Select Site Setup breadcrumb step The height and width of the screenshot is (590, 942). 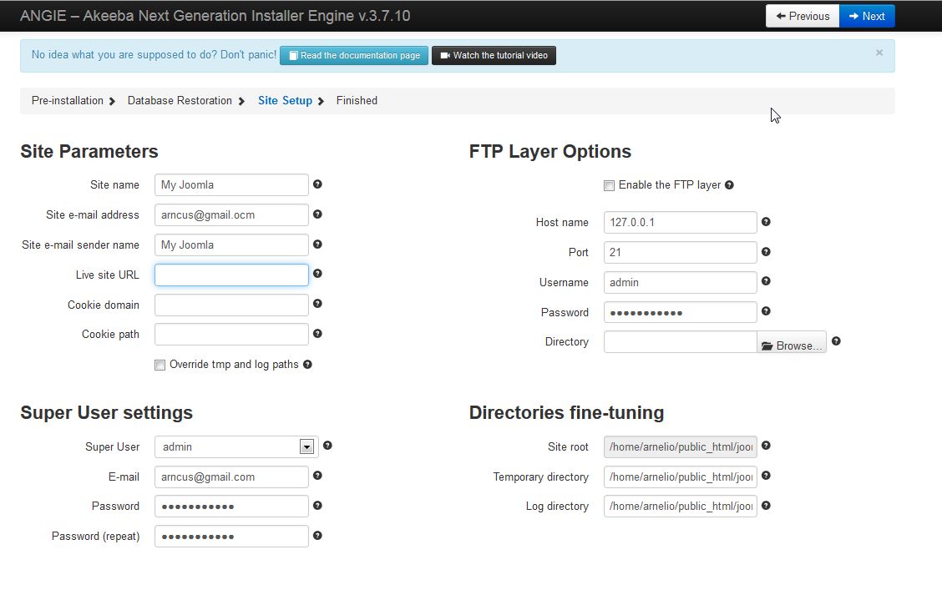(x=285, y=100)
